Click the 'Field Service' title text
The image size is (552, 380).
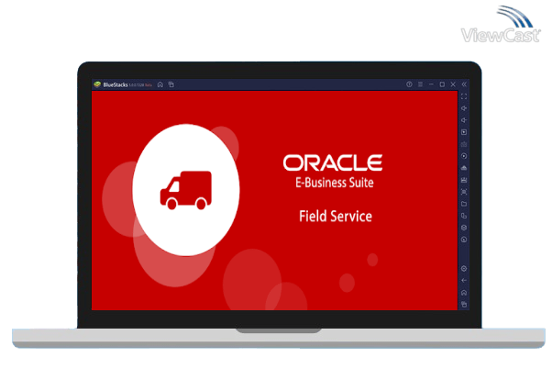pos(336,216)
